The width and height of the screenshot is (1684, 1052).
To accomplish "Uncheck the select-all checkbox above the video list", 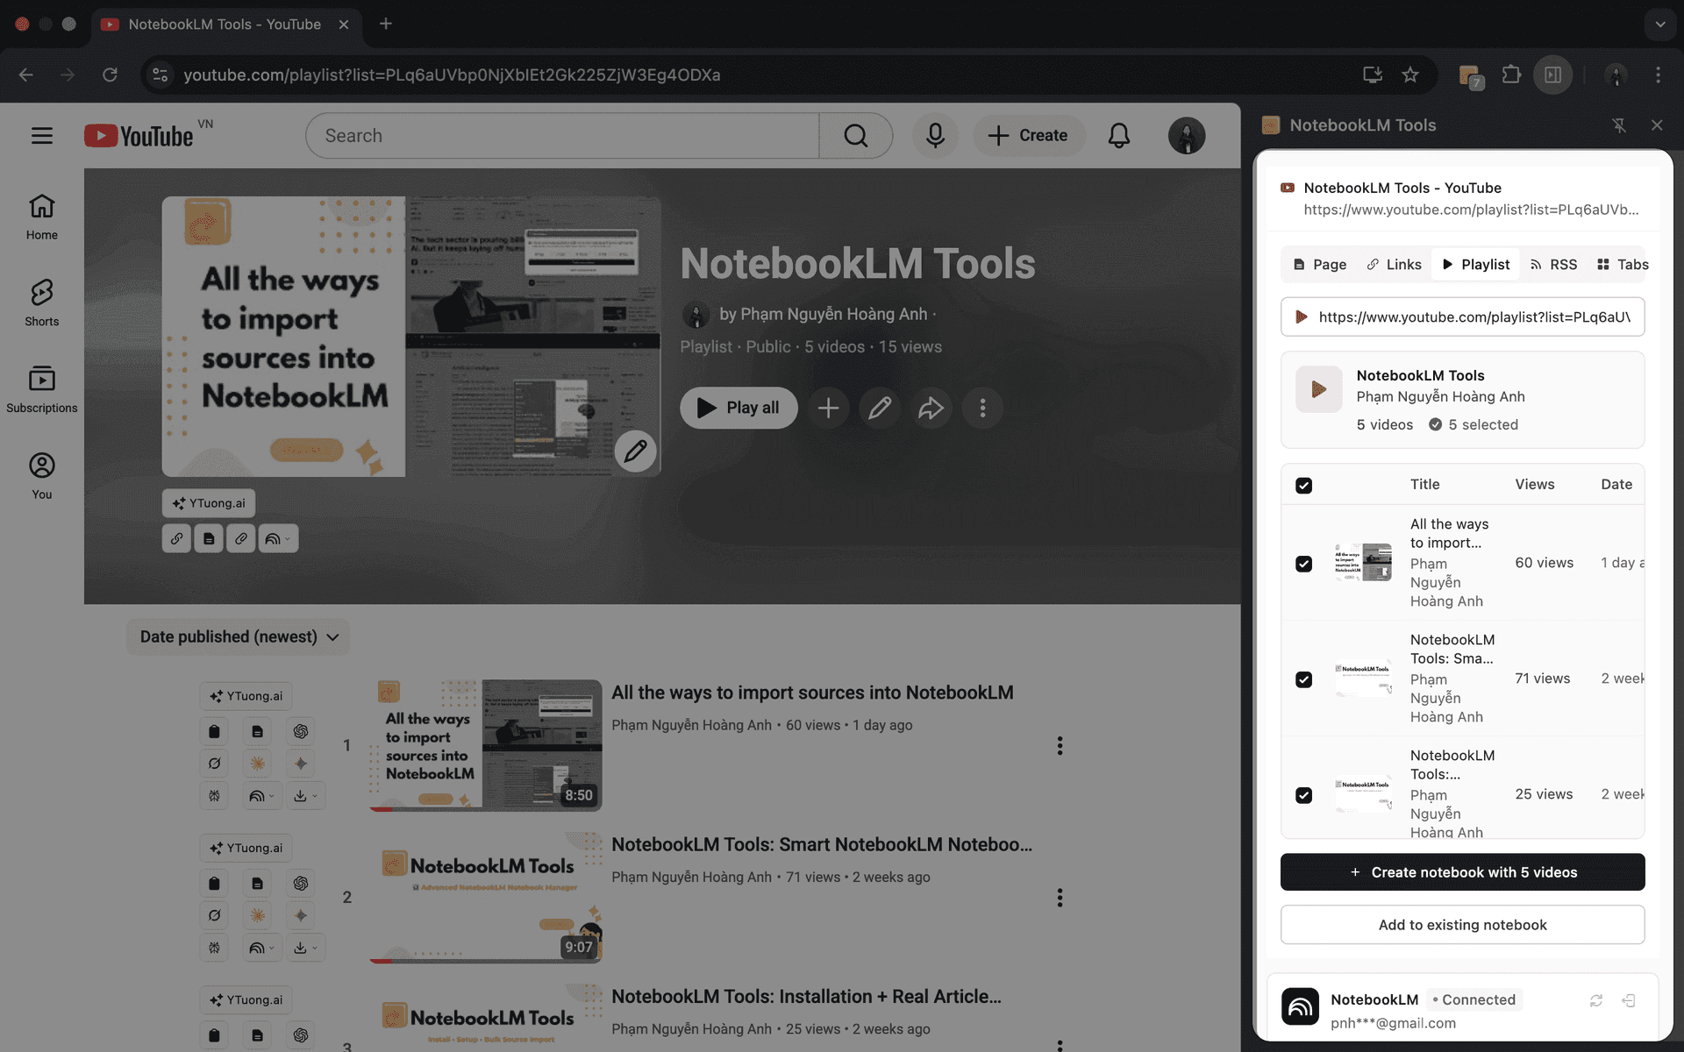I will click(1304, 484).
